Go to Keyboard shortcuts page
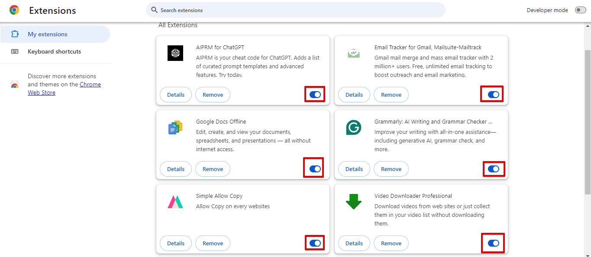The height and width of the screenshot is (257, 591). click(54, 51)
